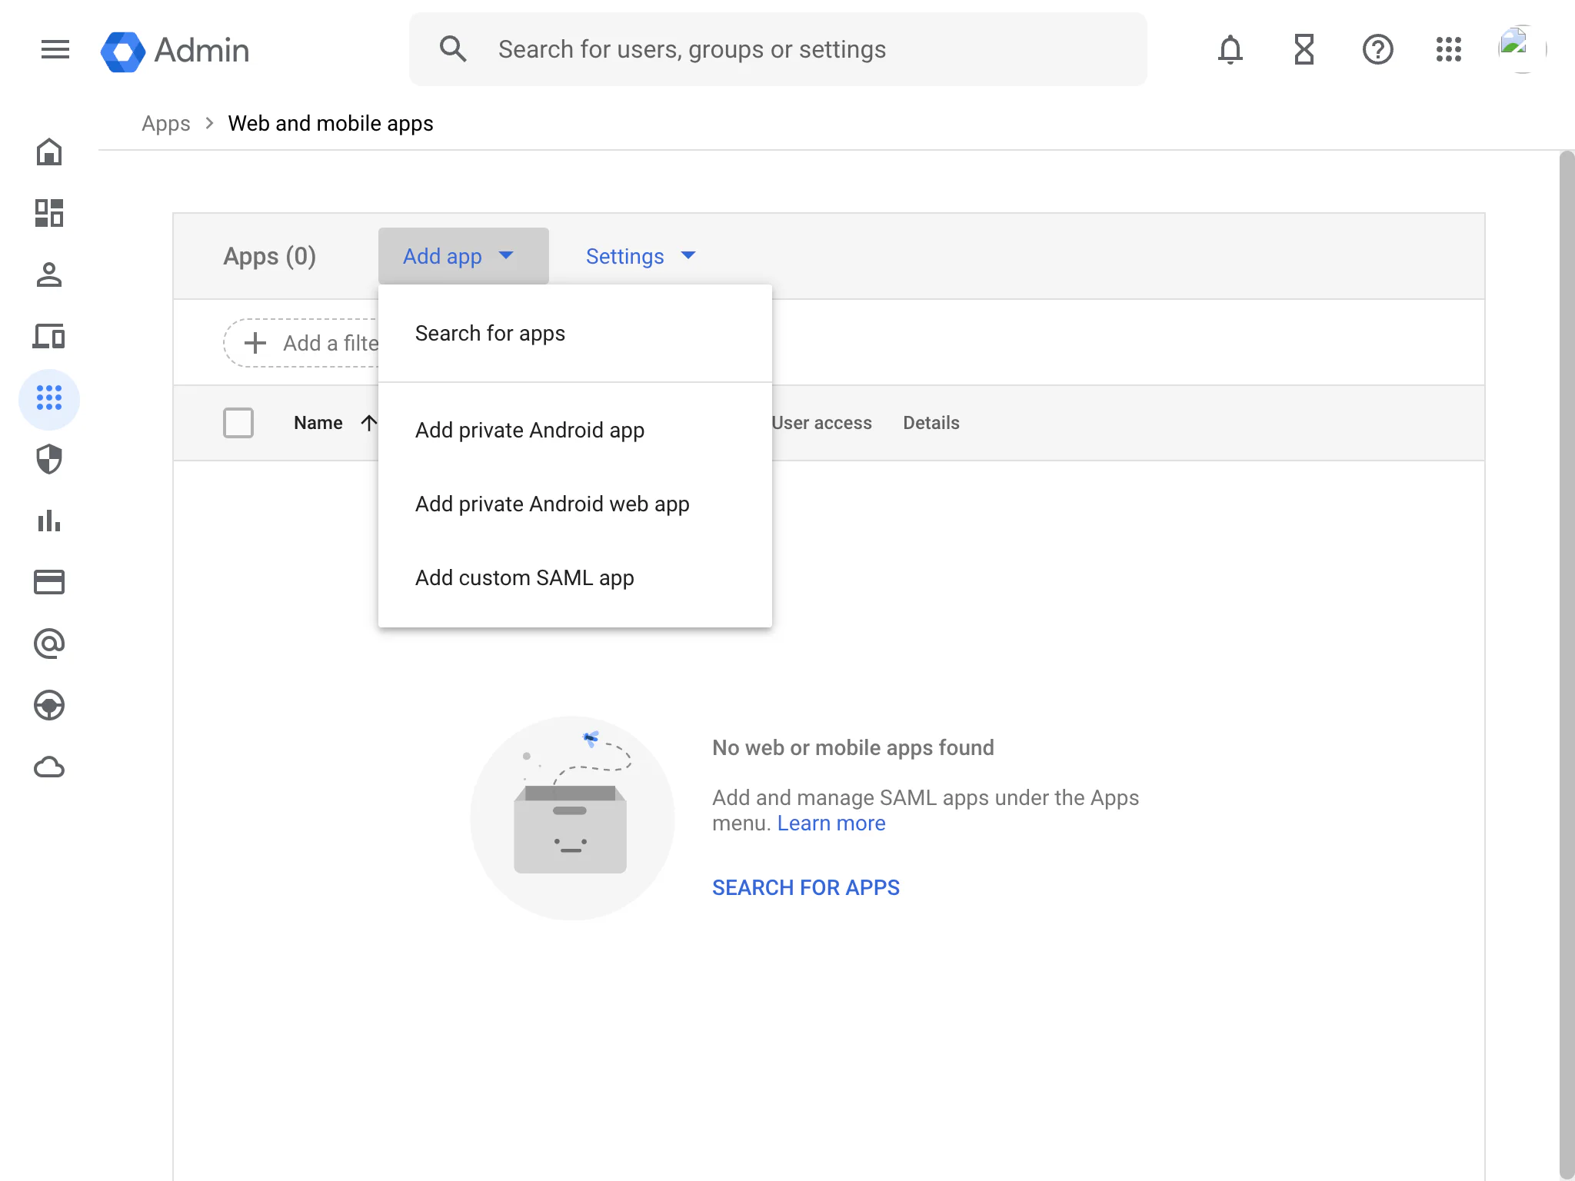This screenshot has width=1575, height=1181.
Task: Click the notifications bell icon
Action: tap(1230, 50)
